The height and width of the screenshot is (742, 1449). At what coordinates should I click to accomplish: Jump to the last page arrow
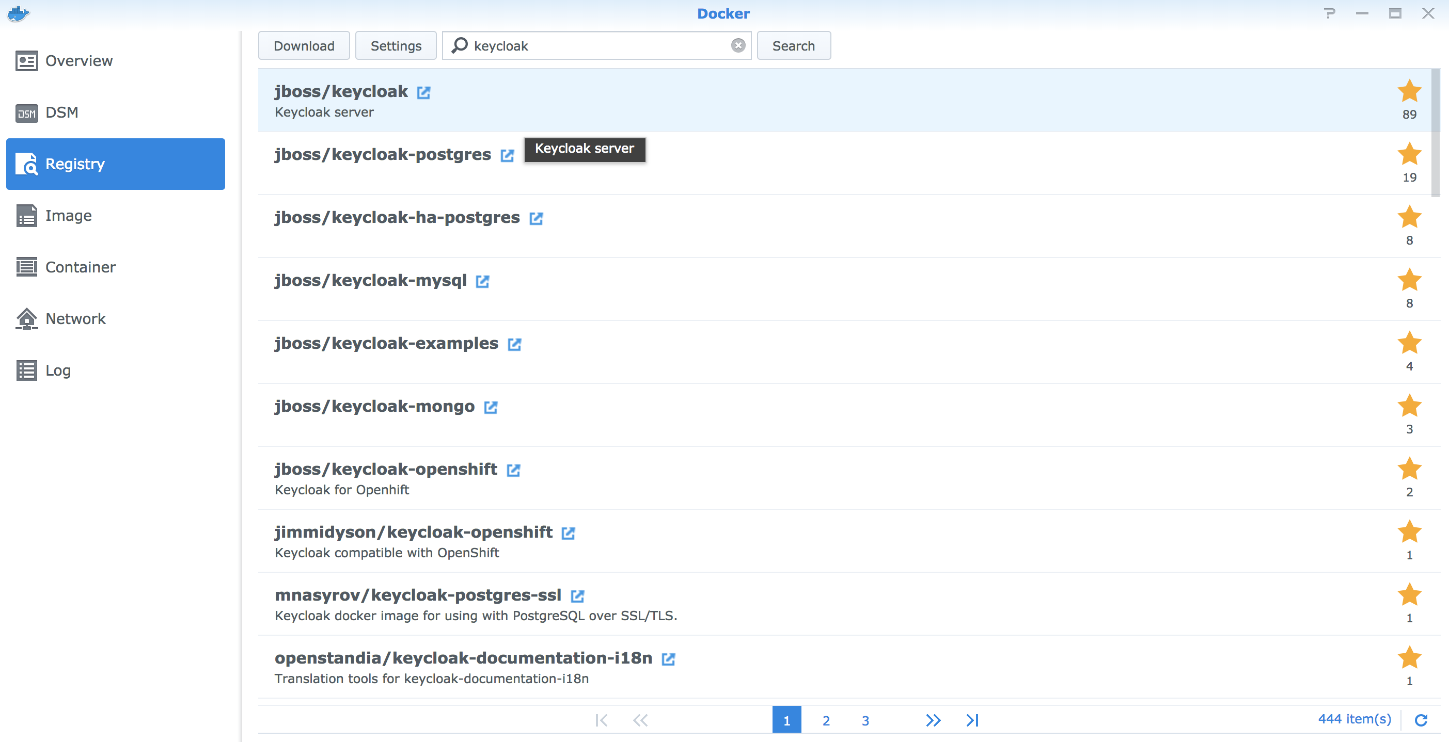(972, 720)
